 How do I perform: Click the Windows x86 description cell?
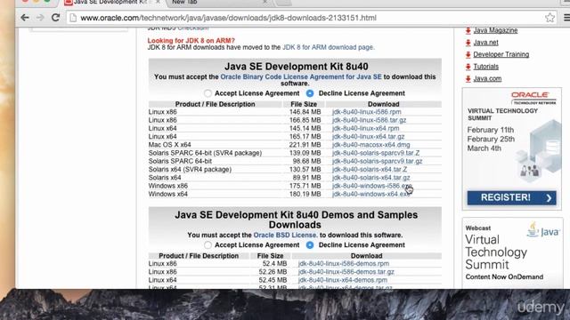tap(168, 186)
